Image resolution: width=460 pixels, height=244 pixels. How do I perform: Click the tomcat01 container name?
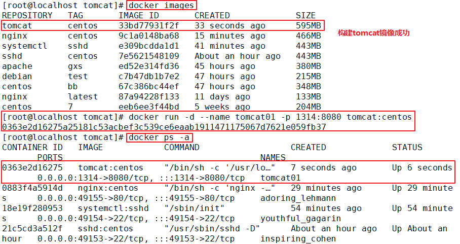tap(281, 178)
